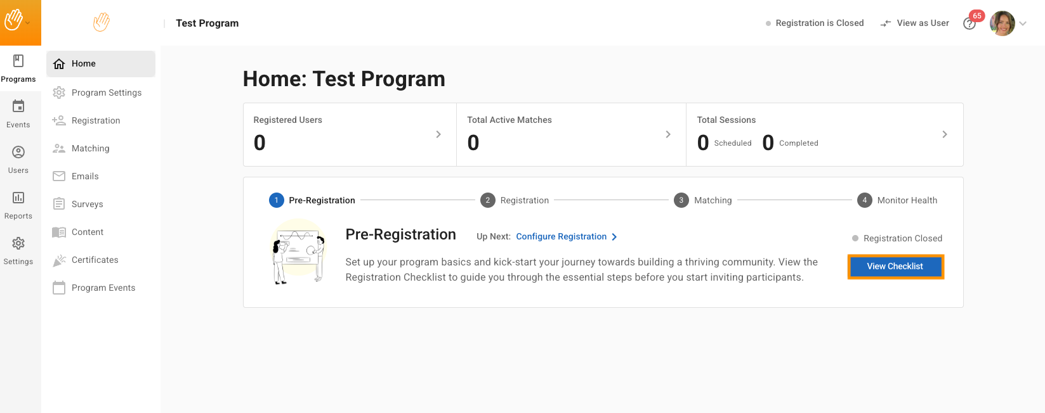The height and width of the screenshot is (413, 1045).
Task: Open global Settings gear icon
Action: 18,244
